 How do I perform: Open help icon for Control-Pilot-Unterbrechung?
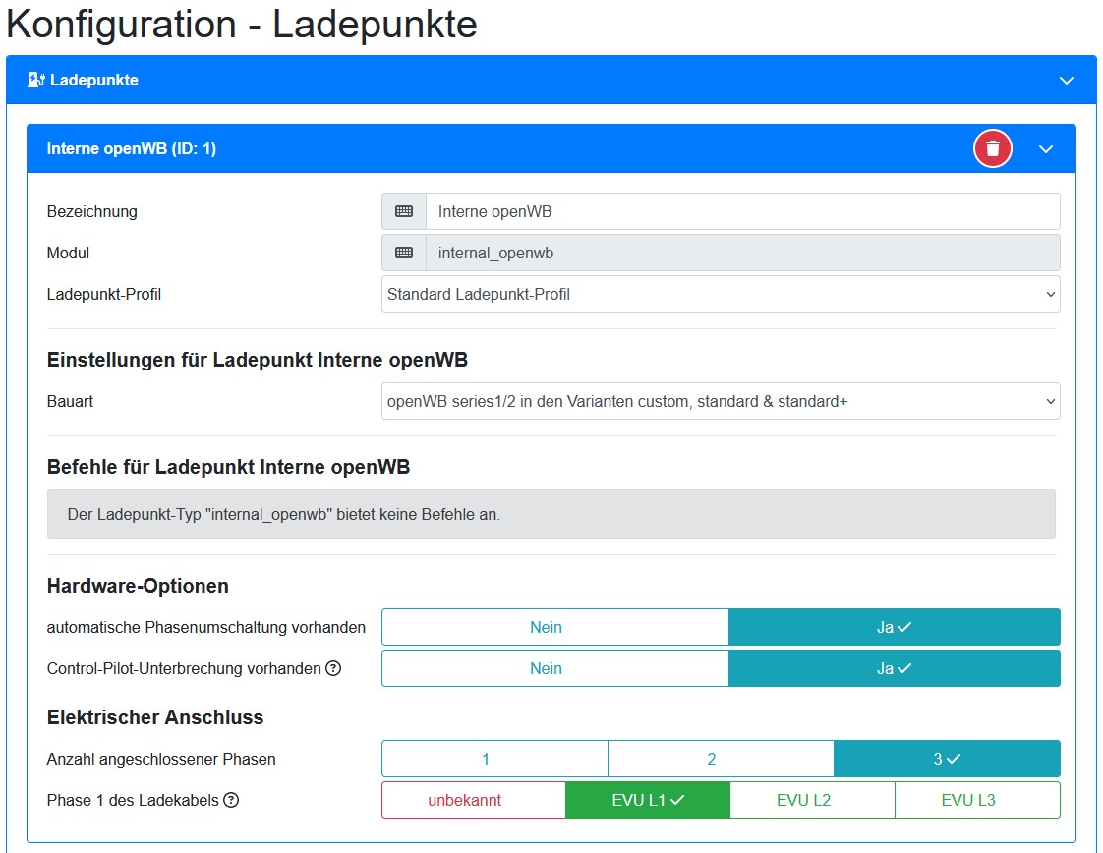(x=333, y=669)
